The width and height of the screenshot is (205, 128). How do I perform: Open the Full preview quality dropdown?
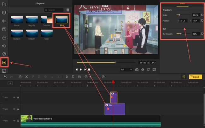pos(126,70)
